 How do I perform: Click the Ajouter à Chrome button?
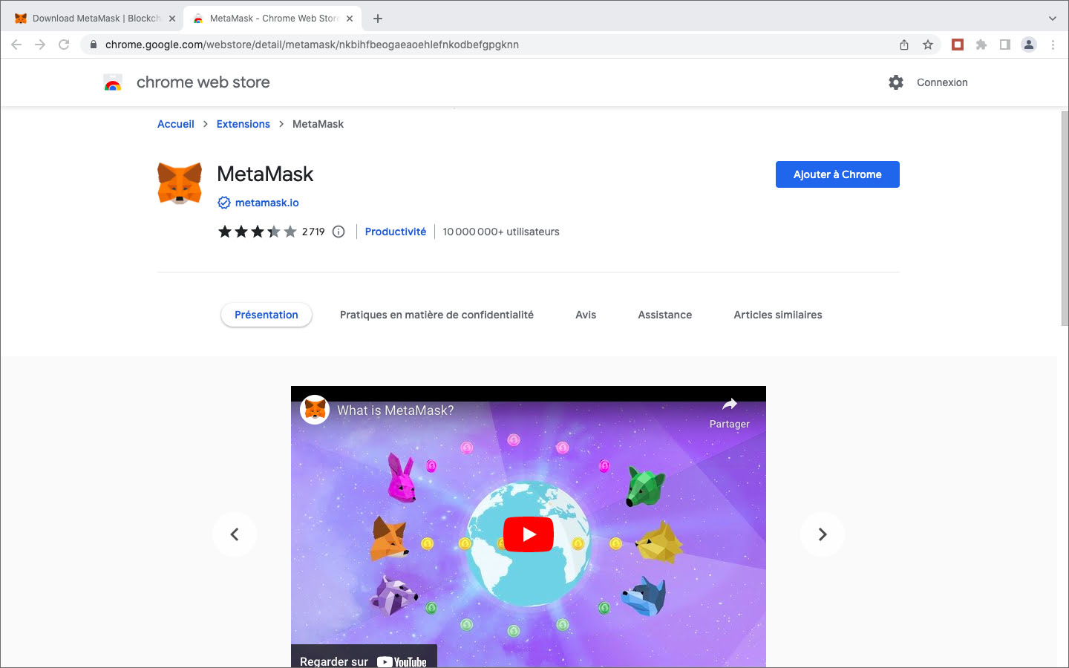[x=837, y=174]
